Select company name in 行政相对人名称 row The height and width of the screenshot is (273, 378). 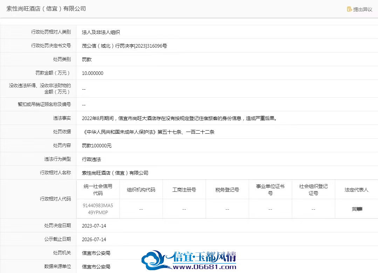(x=115, y=173)
